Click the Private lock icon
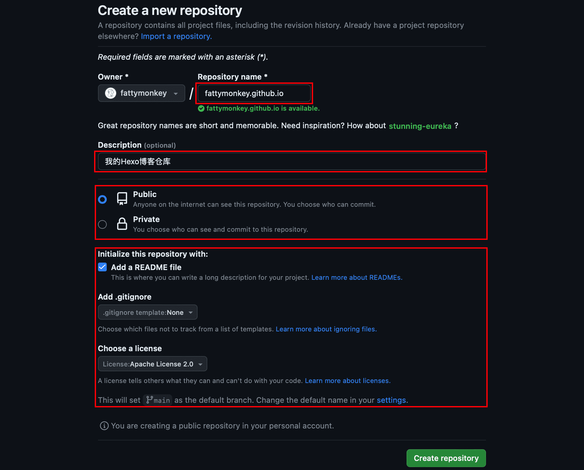Image resolution: width=584 pixels, height=470 pixels. [x=122, y=224]
